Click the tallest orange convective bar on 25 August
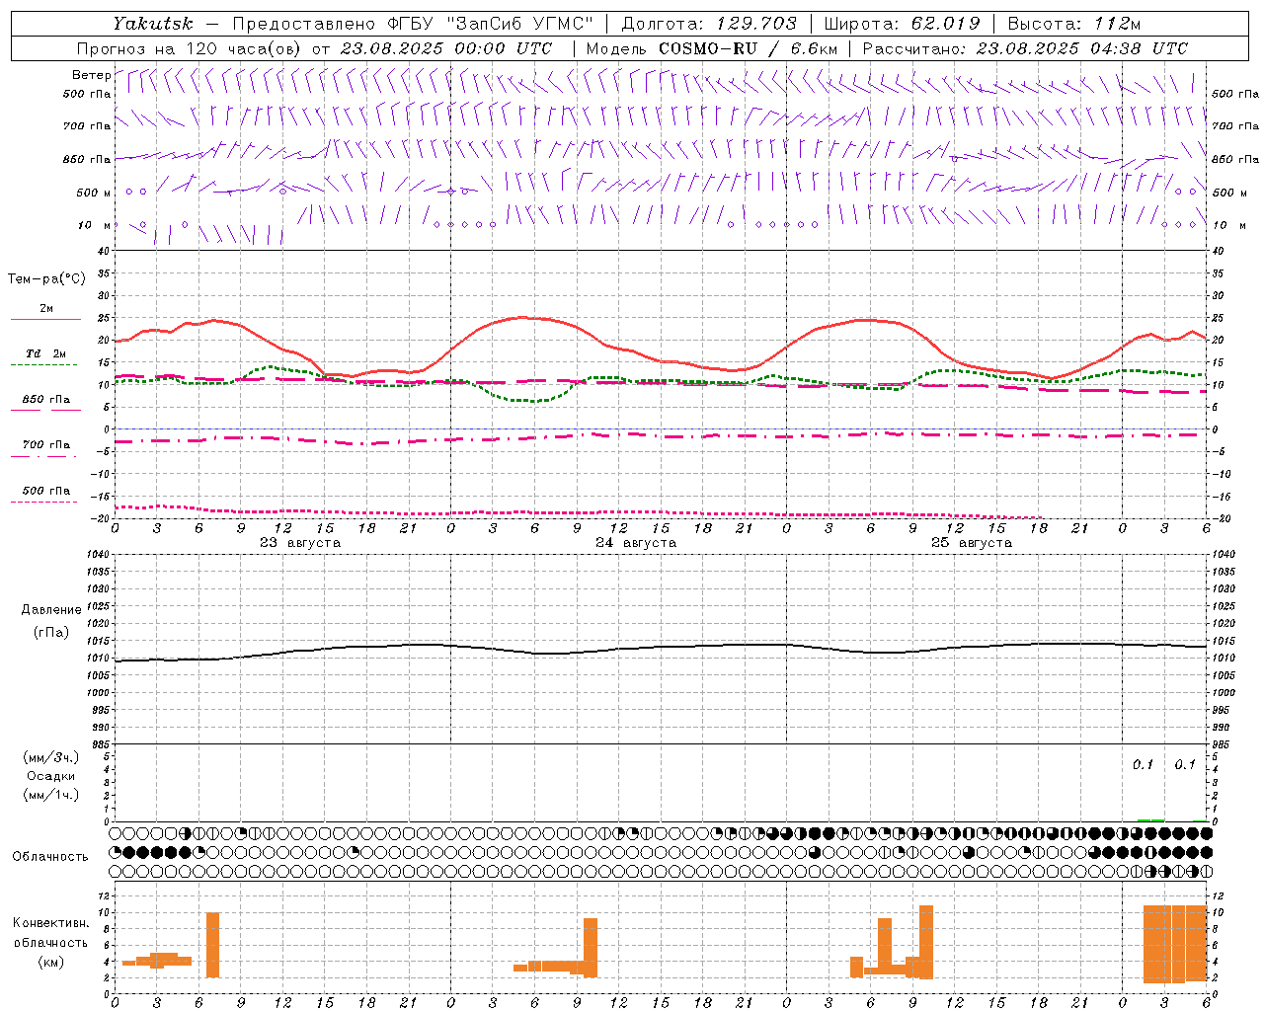1264x1011 pixels. (925, 941)
